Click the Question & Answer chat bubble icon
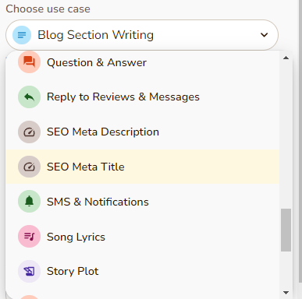 click(x=29, y=62)
